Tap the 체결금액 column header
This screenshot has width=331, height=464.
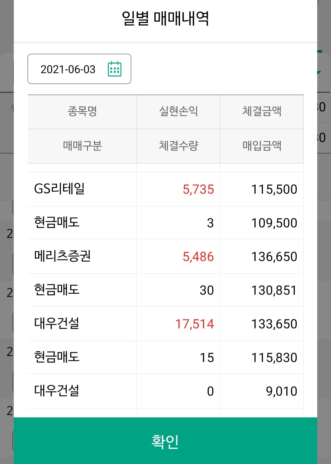262,111
